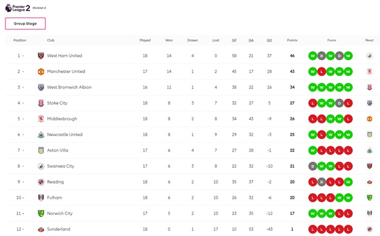The height and width of the screenshot is (236, 380).
Task: Click Manchester United's red loss form badge
Action: point(321,72)
